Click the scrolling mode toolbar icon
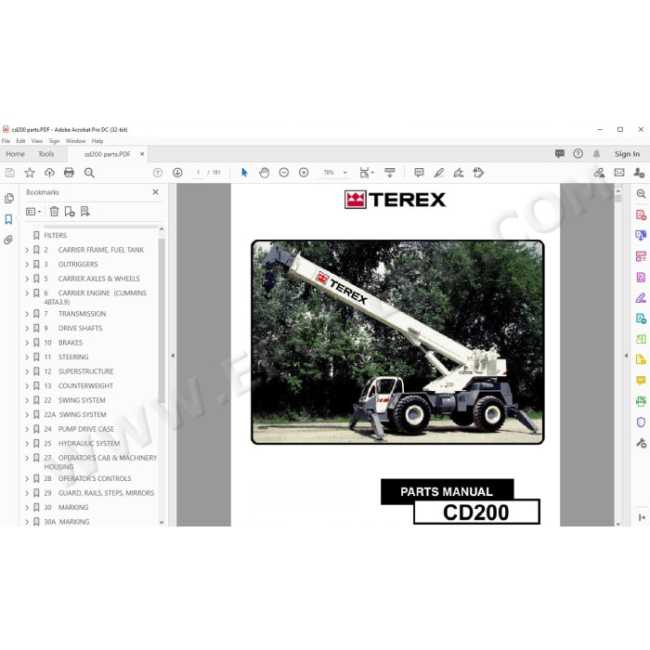This screenshot has height=650, width=650. [390, 173]
